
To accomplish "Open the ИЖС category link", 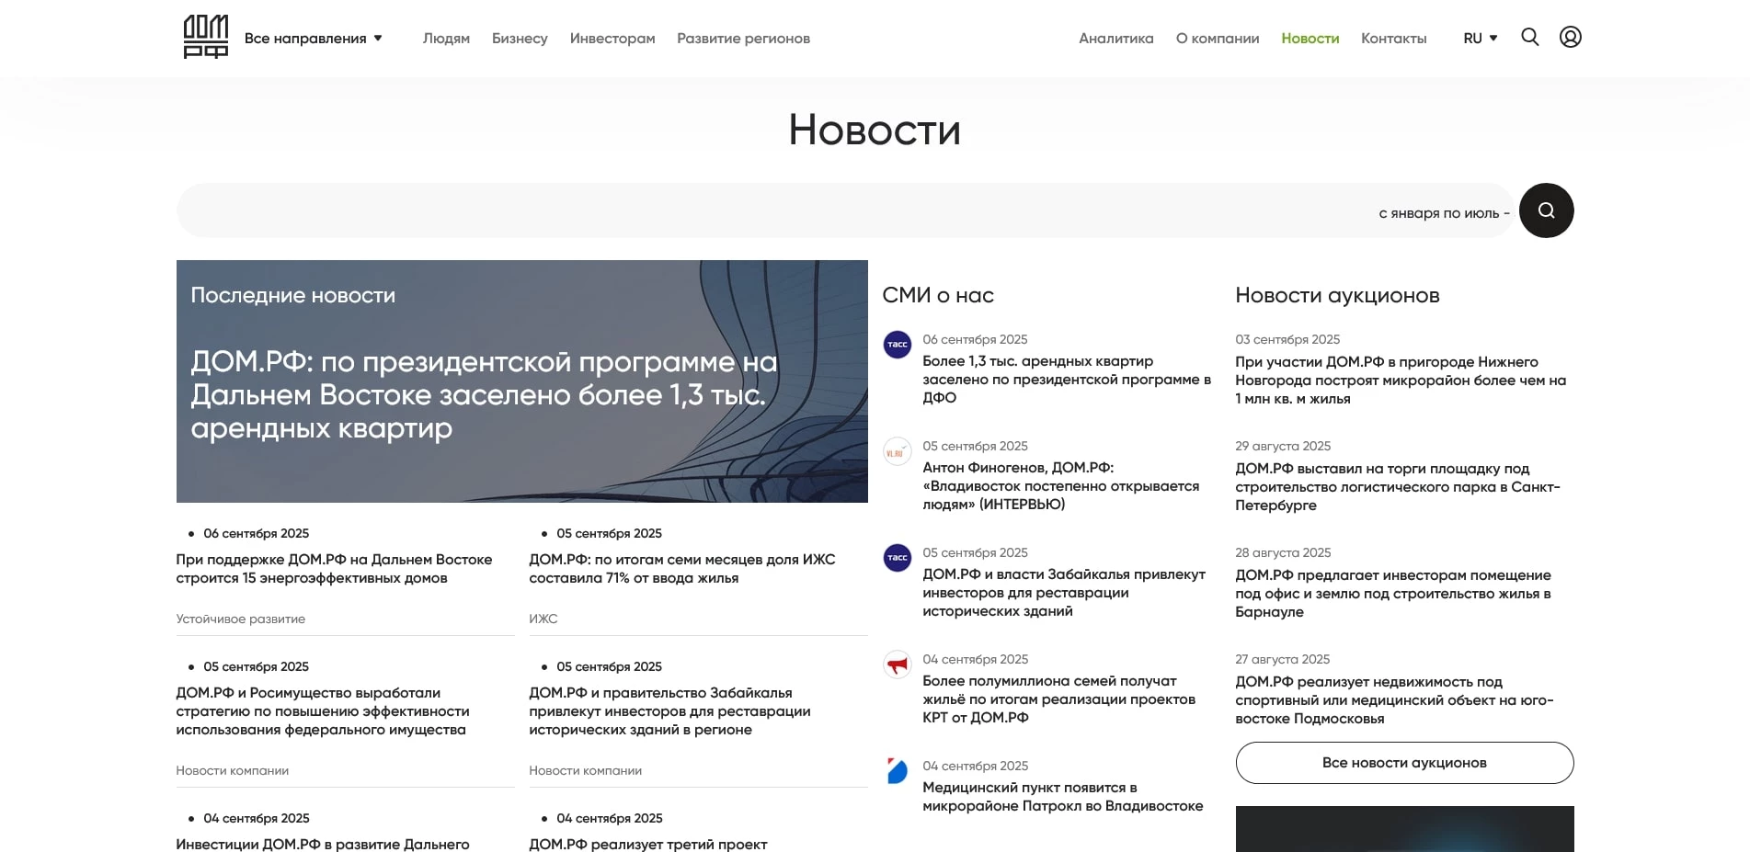I will click(x=543, y=619).
